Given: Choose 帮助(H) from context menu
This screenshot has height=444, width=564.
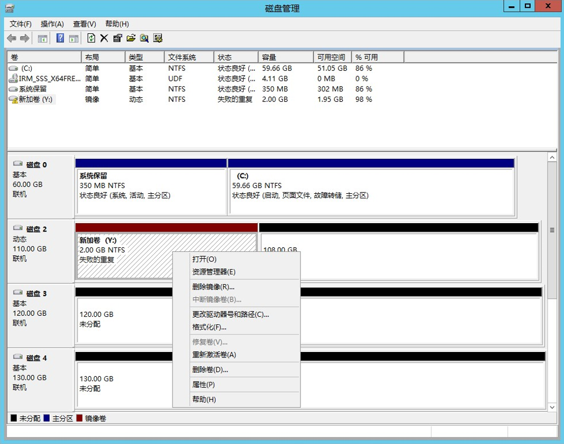Looking at the screenshot, I should [x=236, y=399].
